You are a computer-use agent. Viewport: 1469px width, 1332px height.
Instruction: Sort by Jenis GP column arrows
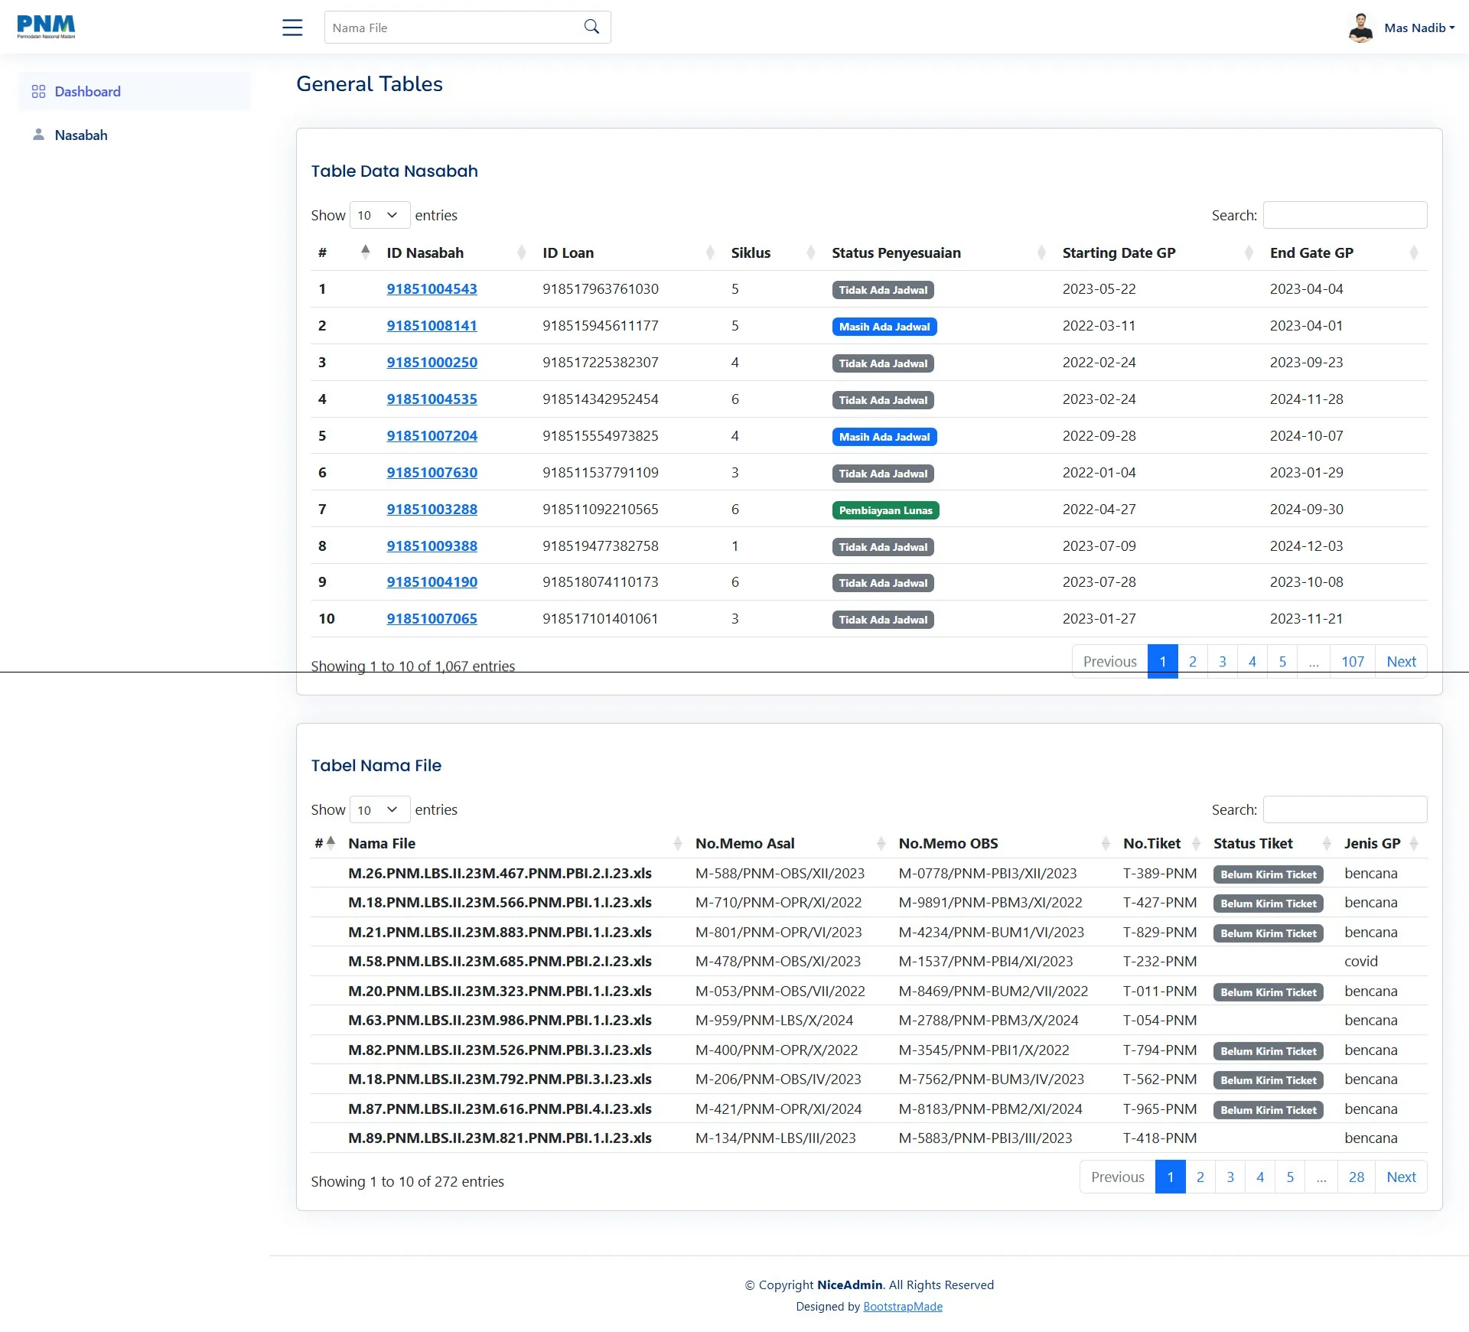(1414, 843)
